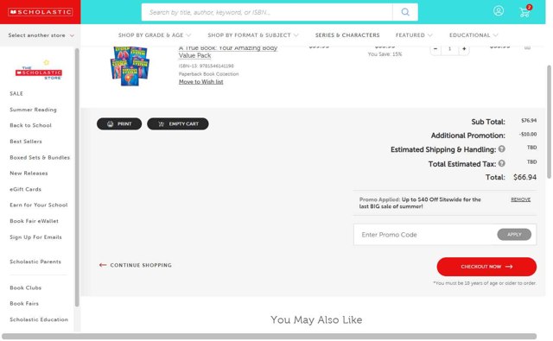
Task: Open SALE in sidebar
Action: click(16, 93)
